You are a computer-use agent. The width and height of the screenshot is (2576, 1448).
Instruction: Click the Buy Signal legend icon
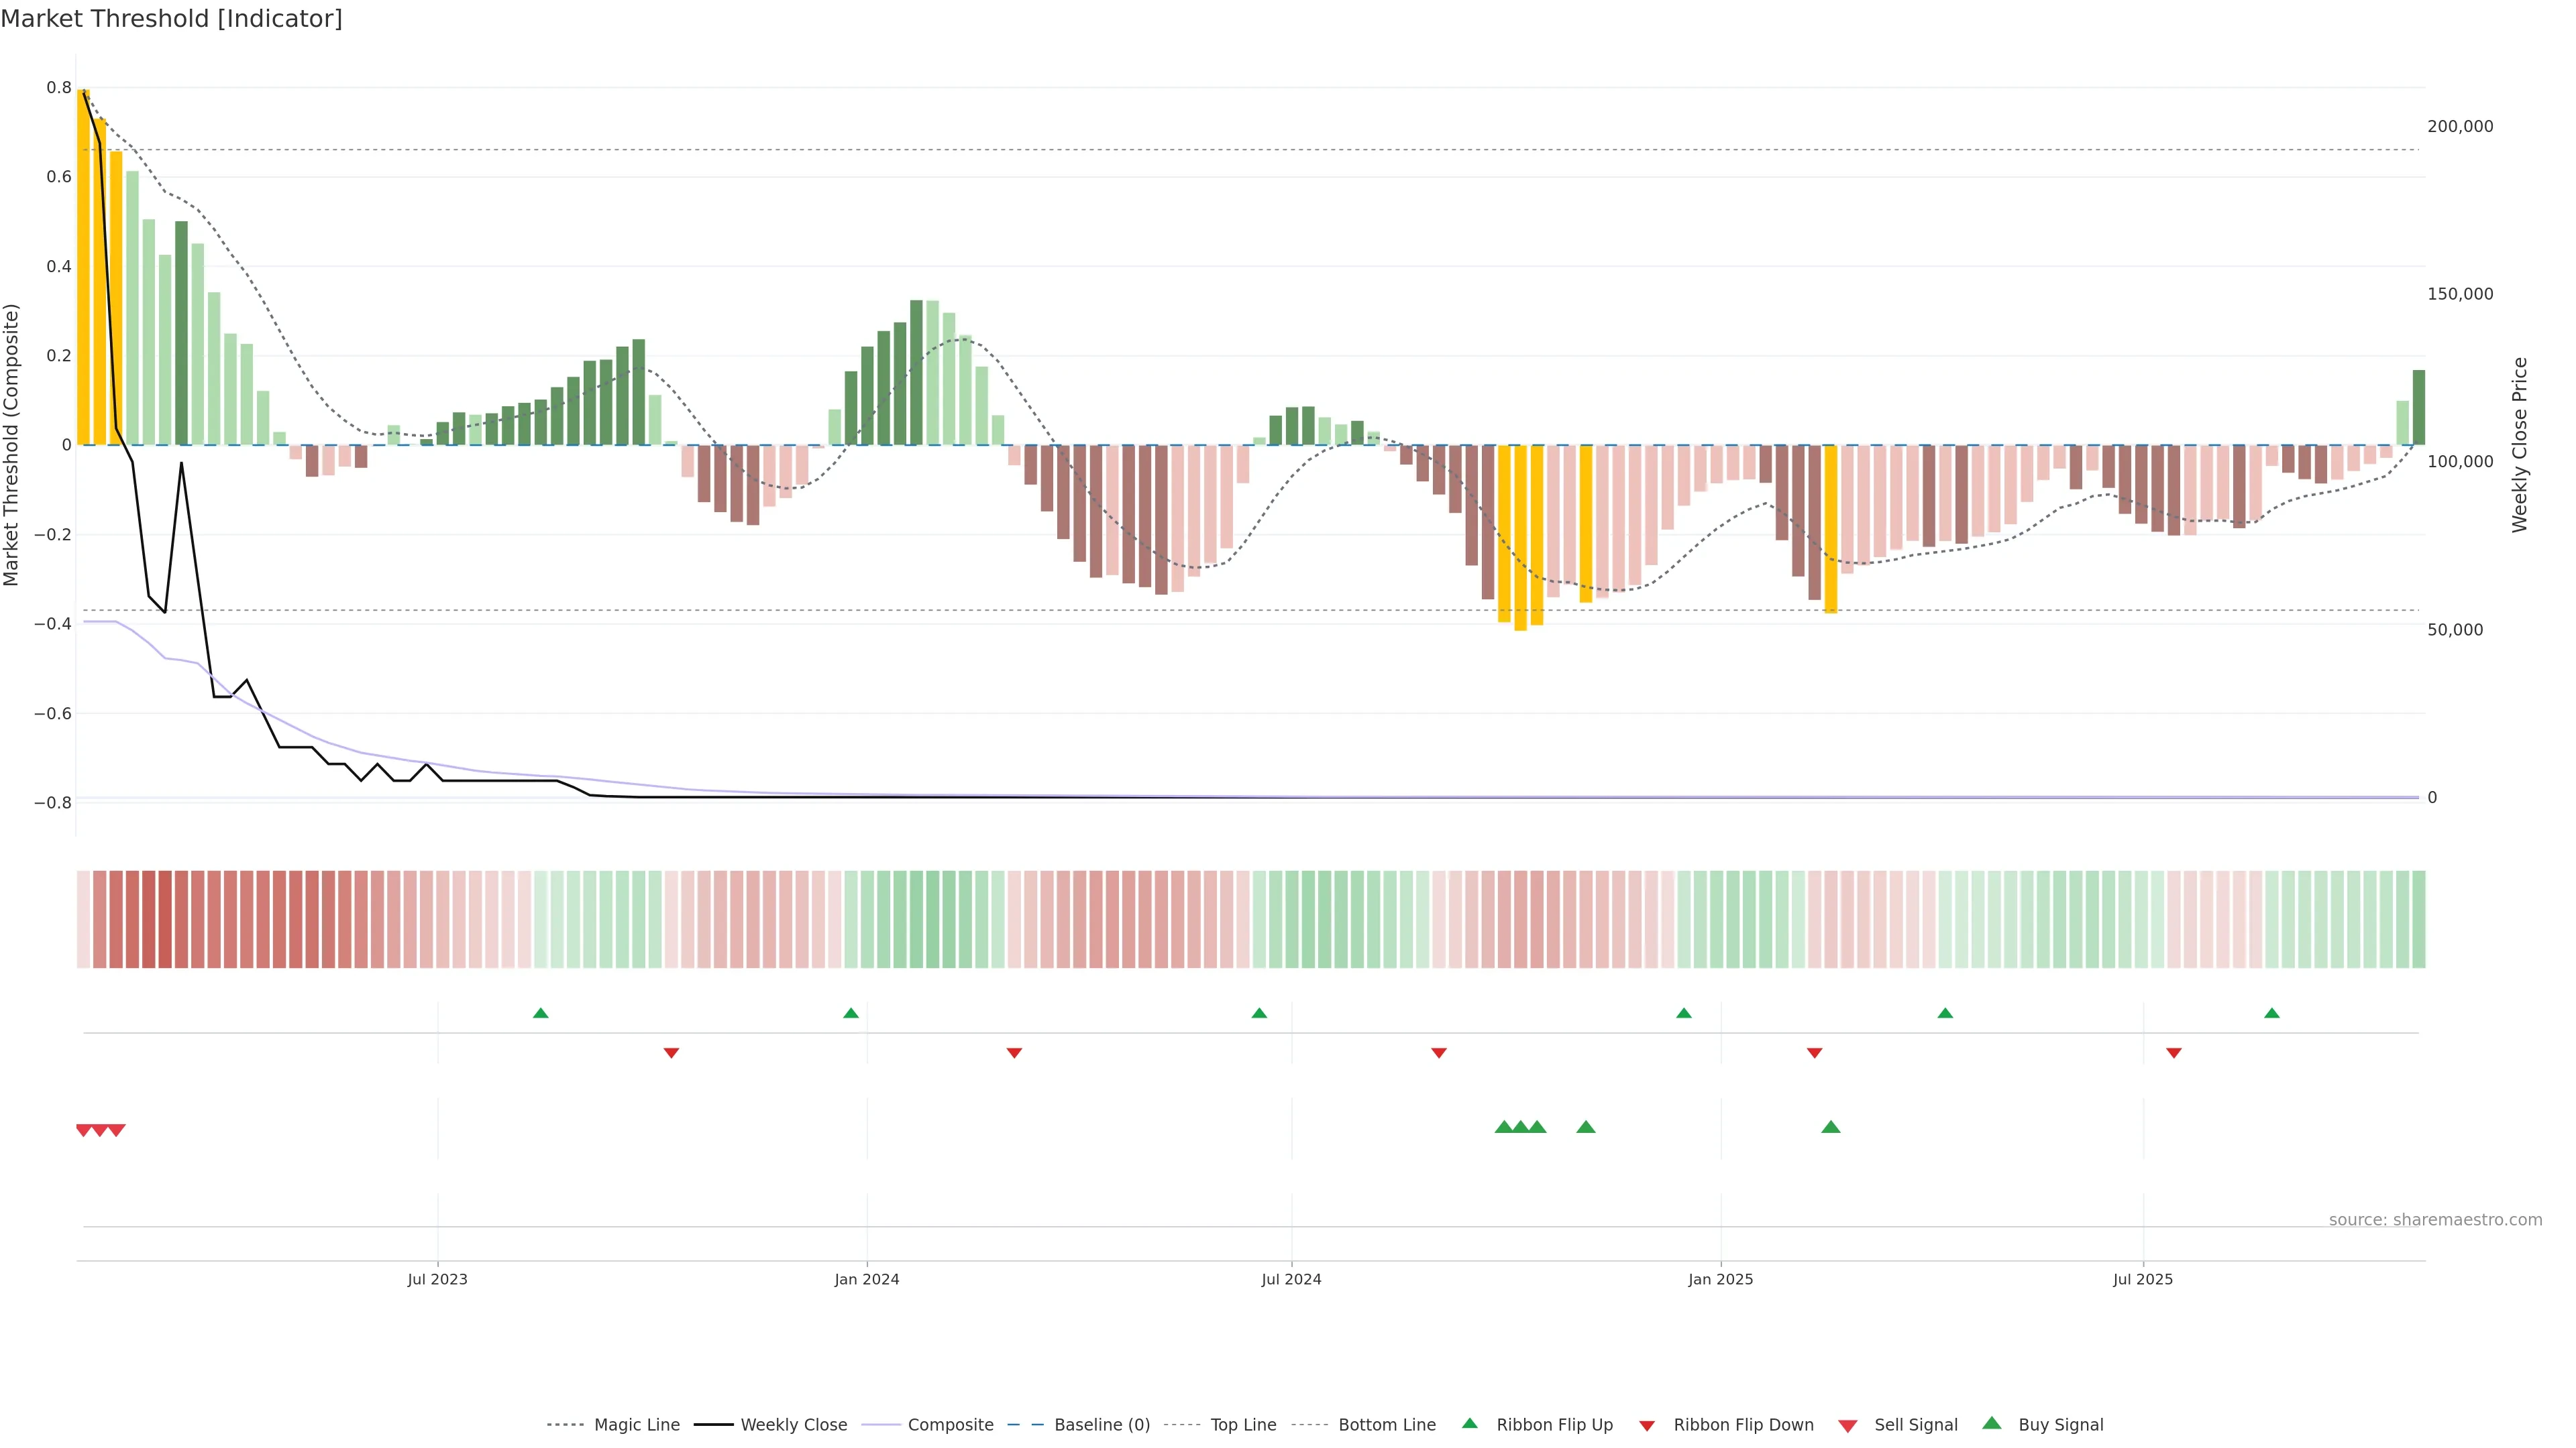(x=1992, y=1423)
